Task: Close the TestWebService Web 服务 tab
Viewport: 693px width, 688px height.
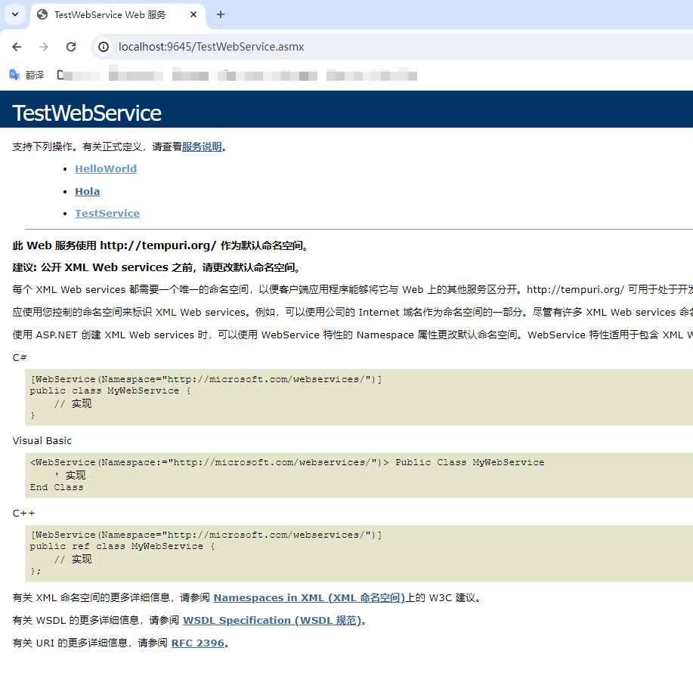Action: coord(193,15)
